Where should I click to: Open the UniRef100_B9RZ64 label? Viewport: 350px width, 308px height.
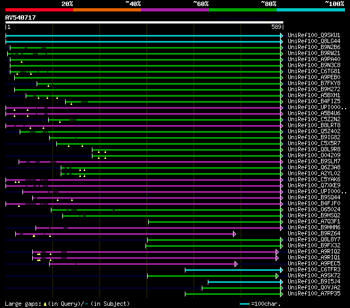point(314,234)
